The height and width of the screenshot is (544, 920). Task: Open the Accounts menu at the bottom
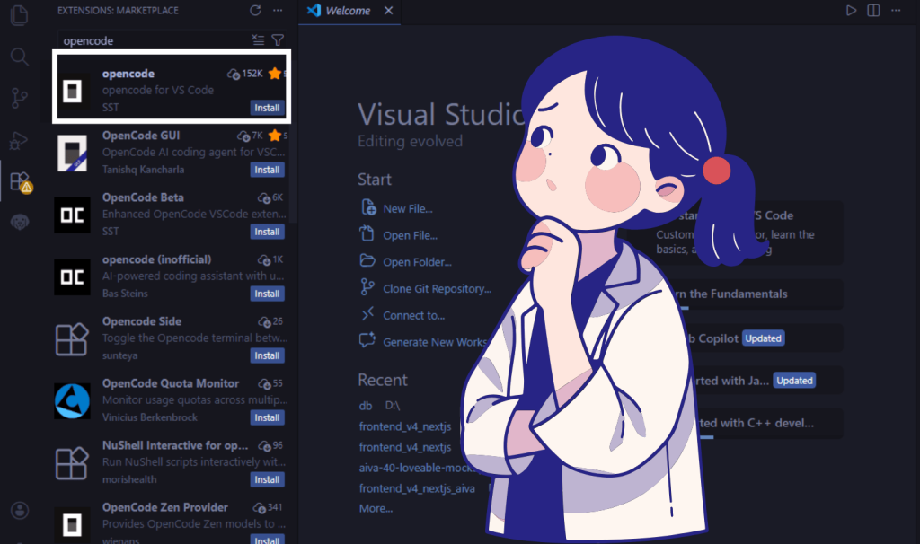pos(19,509)
